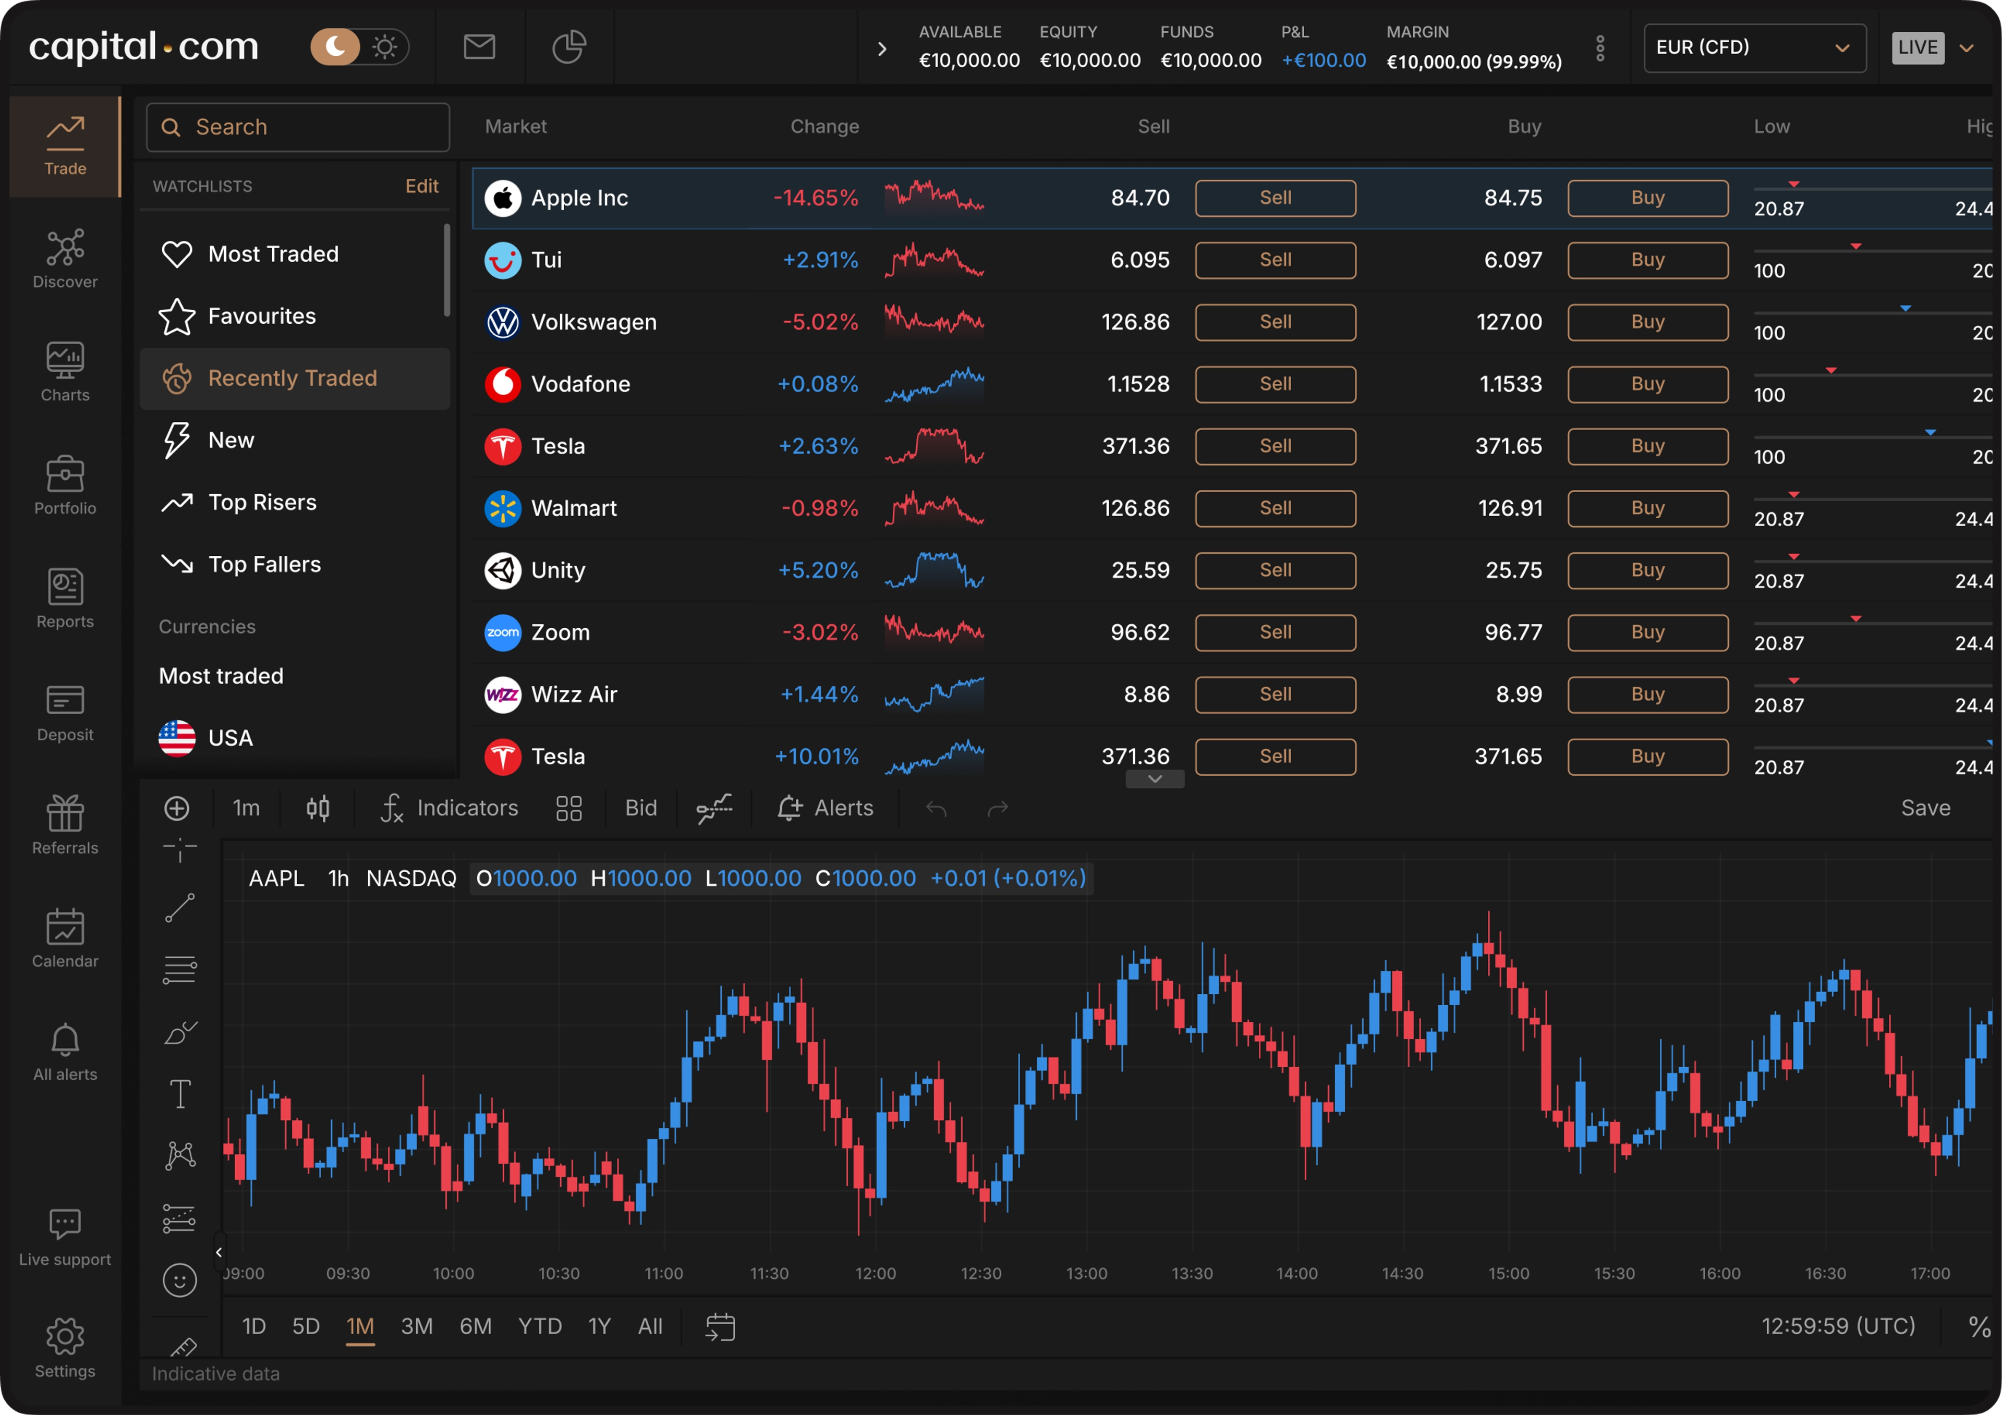Screen dimensions: 2002x1415
Task: Open the Portfolio section
Action: [x=65, y=485]
